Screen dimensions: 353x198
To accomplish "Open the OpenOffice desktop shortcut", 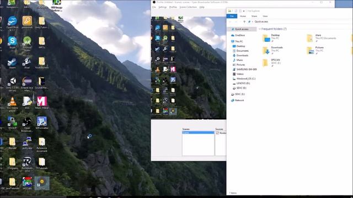I will click(12, 23).
